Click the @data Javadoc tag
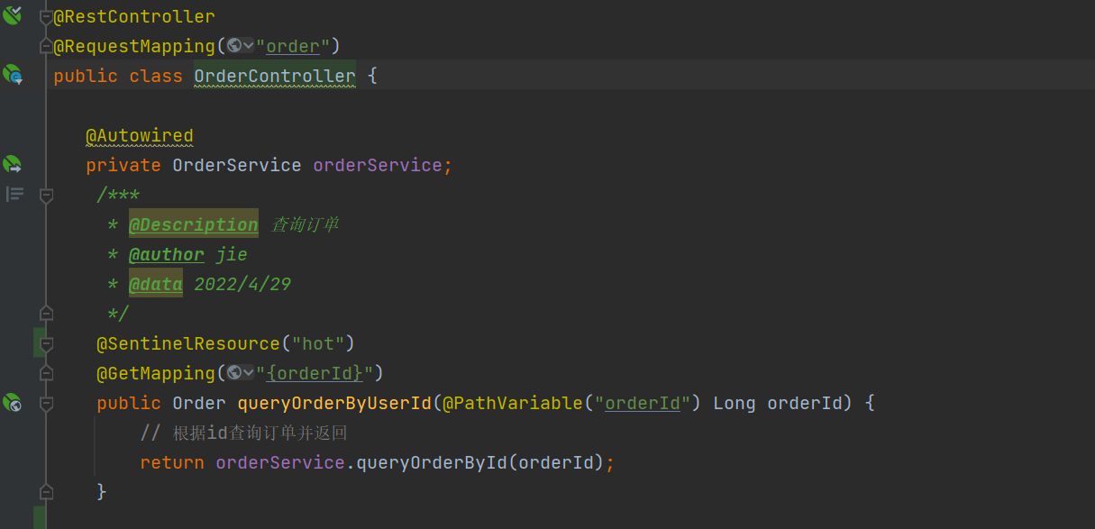The width and height of the screenshot is (1095, 529). [x=156, y=284]
